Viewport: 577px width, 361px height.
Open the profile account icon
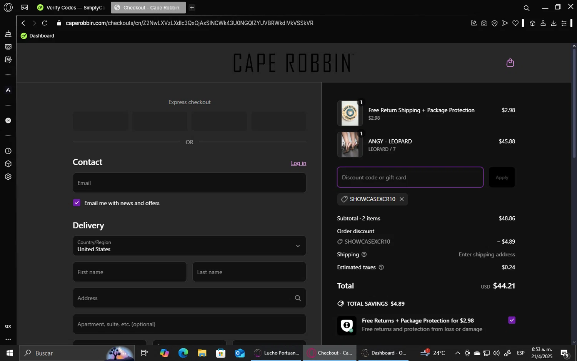(x=543, y=23)
